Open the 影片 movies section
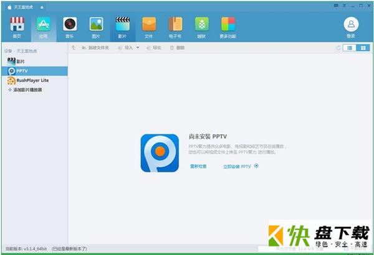The height and width of the screenshot is (255, 374). pyautogui.click(x=123, y=27)
